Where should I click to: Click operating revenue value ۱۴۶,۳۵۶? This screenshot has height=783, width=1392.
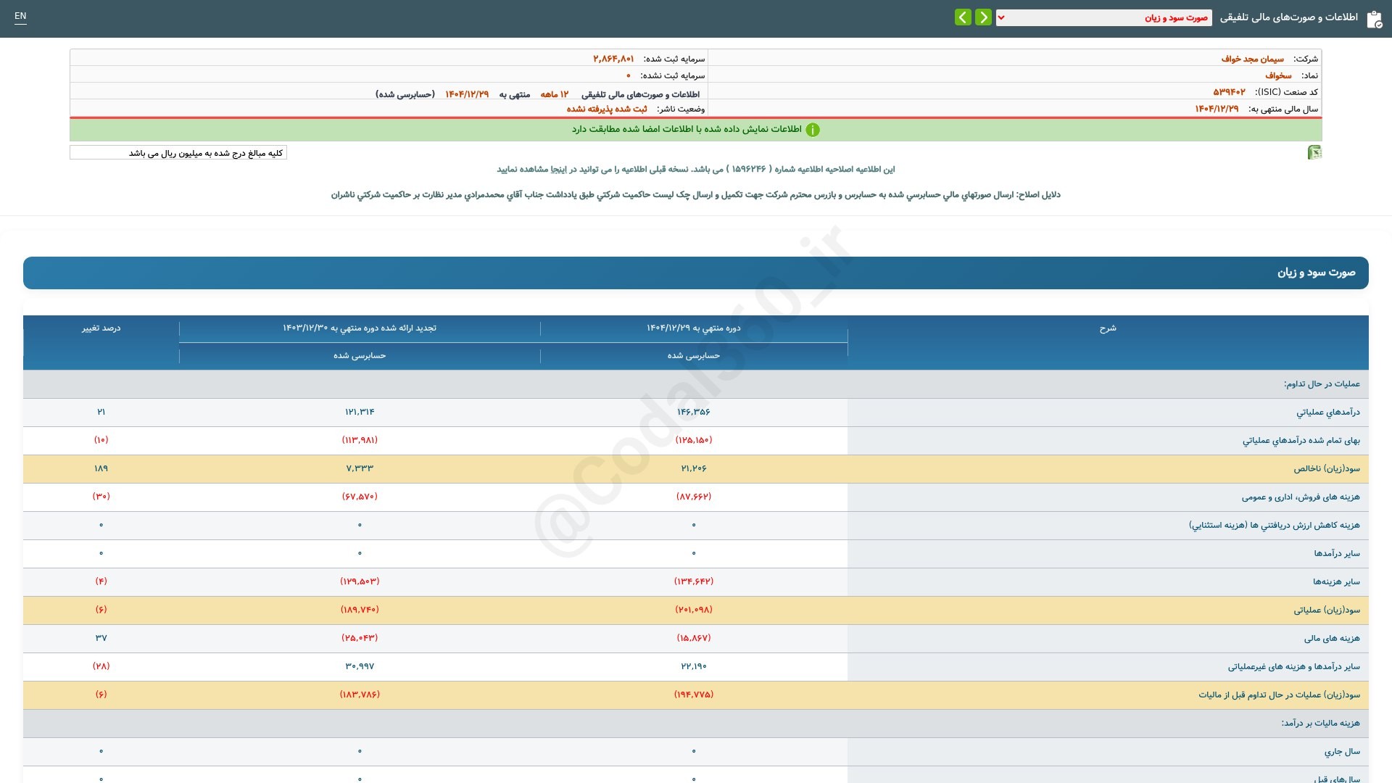click(x=694, y=412)
